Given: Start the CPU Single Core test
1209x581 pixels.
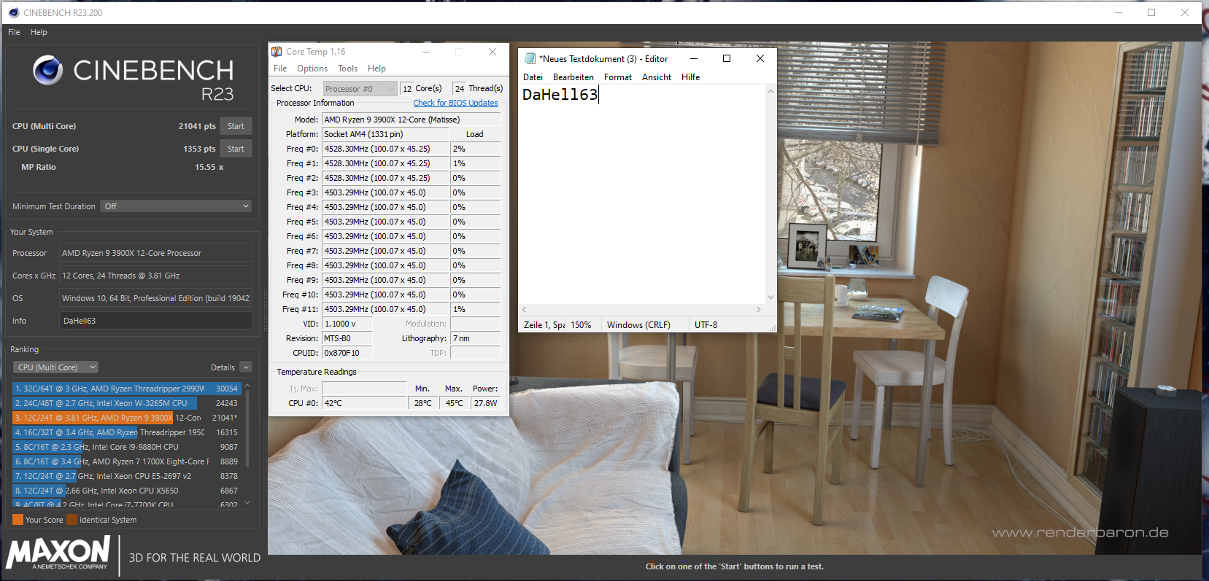Looking at the screenshot, I should 236,149.
